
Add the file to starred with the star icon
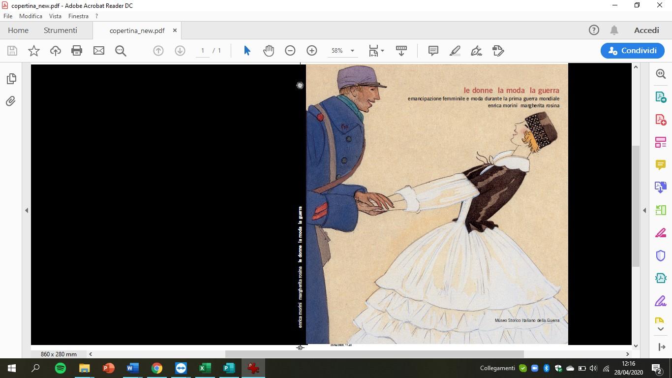[34, 51]
